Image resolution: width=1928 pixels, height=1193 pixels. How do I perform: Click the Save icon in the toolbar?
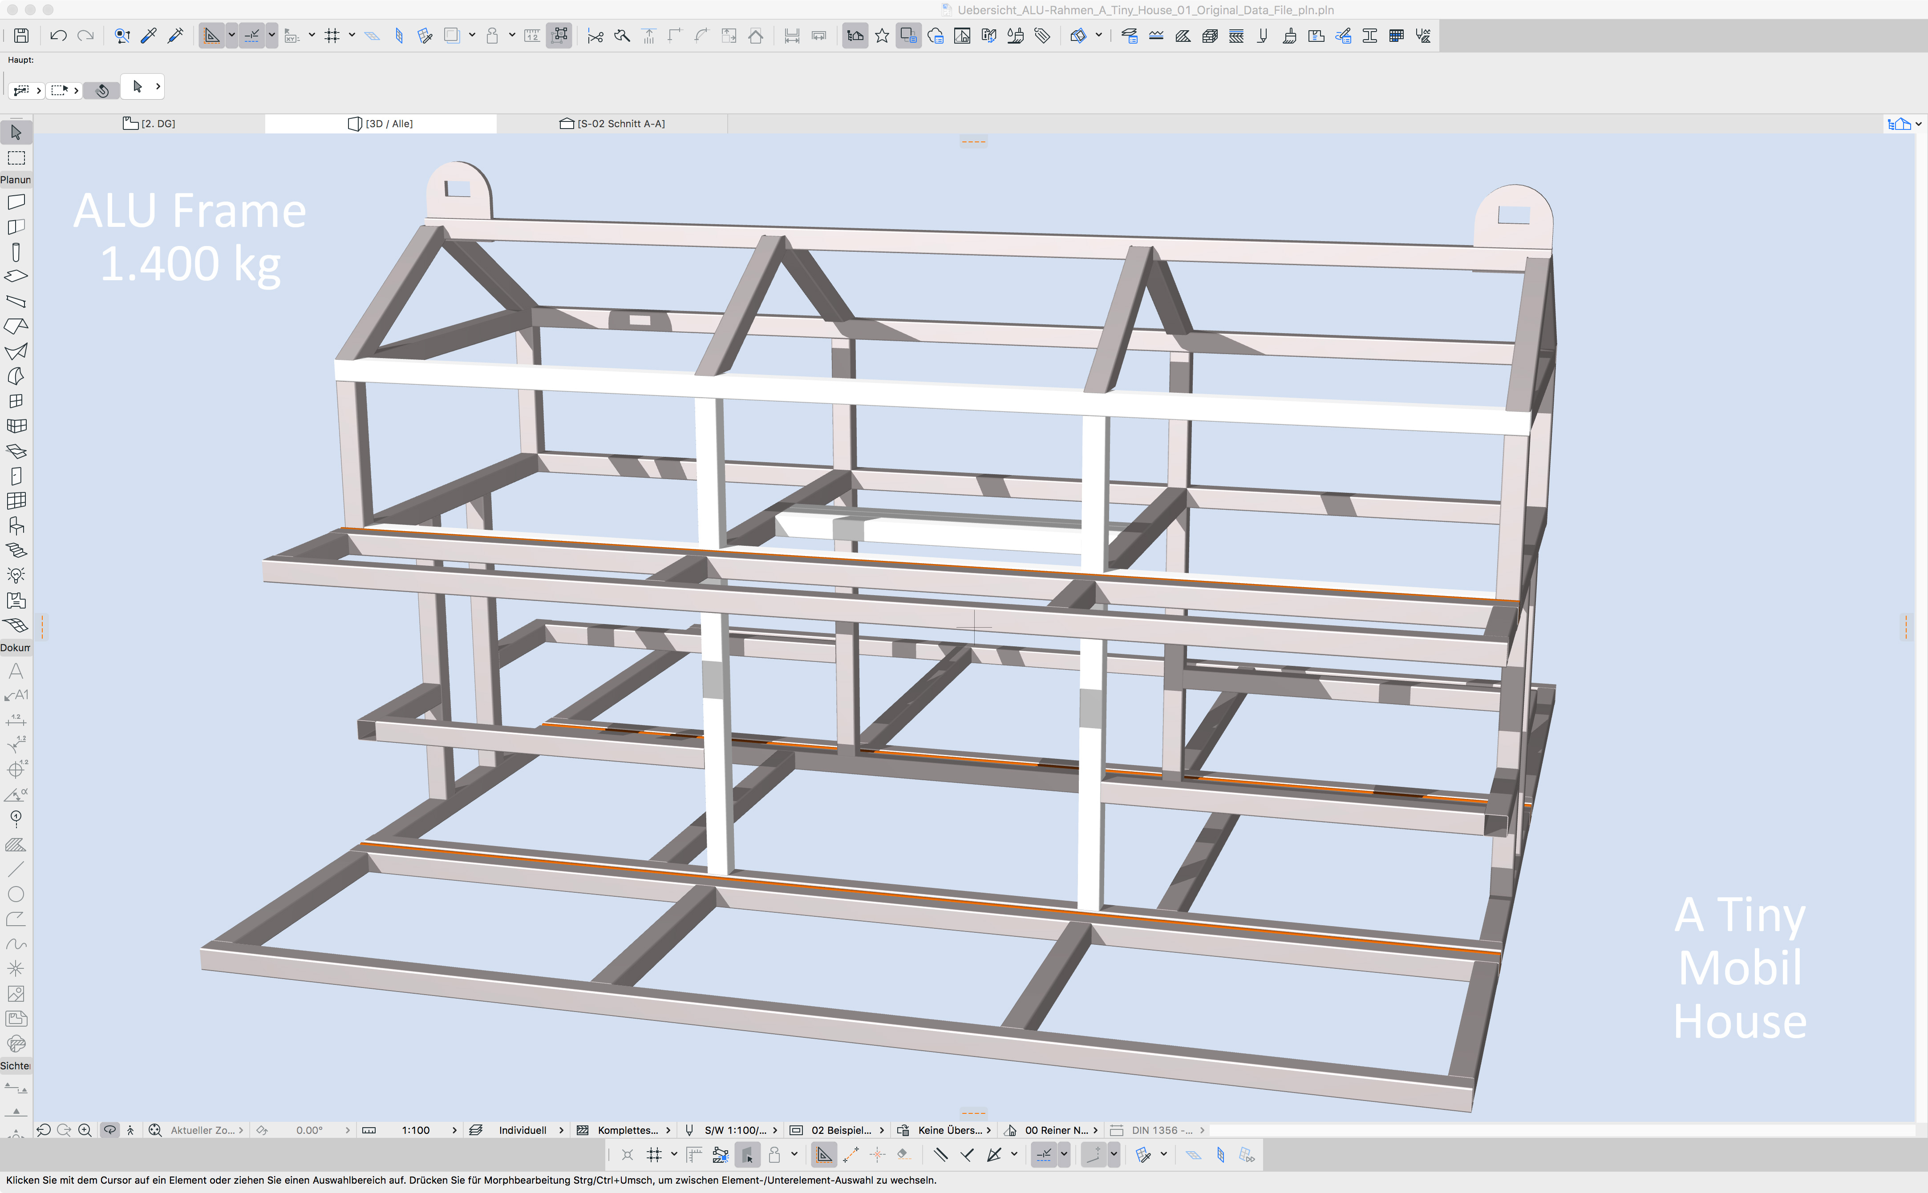[21, 36]
